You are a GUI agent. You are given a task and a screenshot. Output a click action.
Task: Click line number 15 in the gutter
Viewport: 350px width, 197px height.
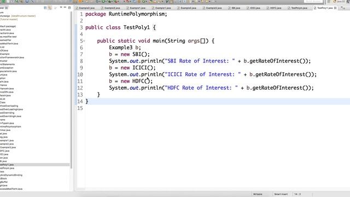(80, 108)
